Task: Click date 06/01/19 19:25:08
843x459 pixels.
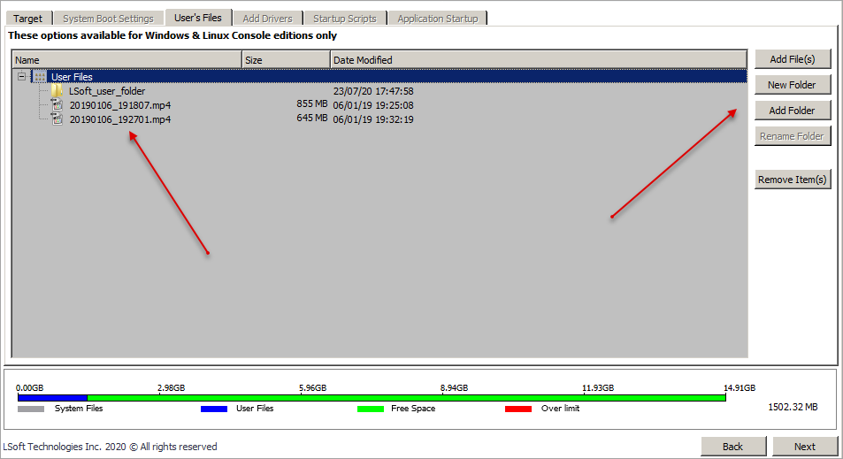Action: tap(373, 105)
